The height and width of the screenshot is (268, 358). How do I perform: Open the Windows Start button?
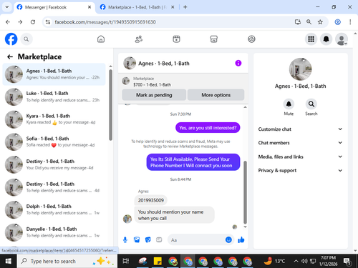9,261
